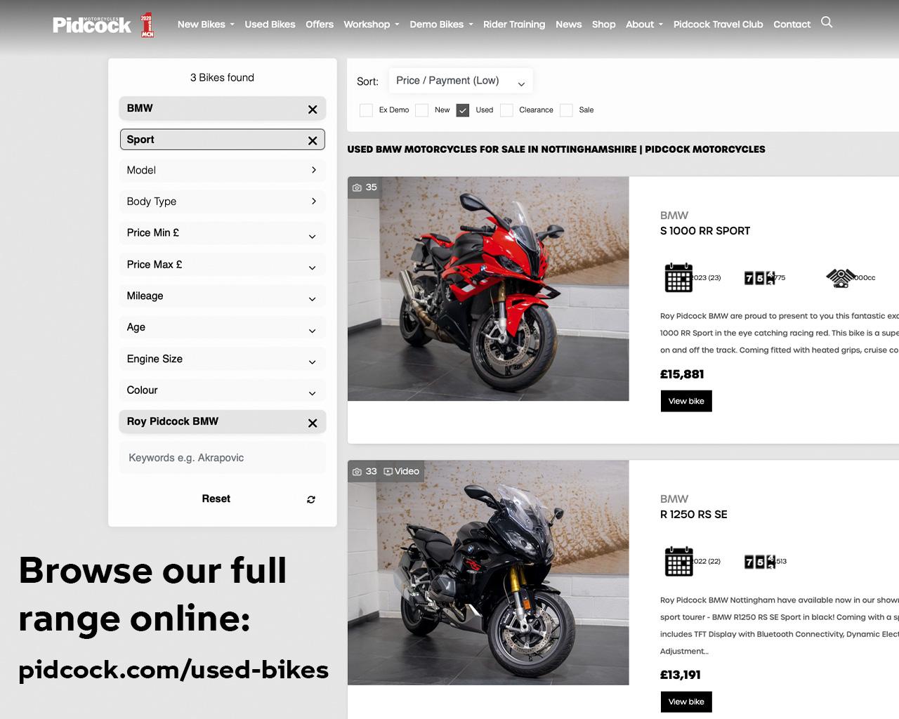
Task: Open the About menu
Action: click(644, 25)
